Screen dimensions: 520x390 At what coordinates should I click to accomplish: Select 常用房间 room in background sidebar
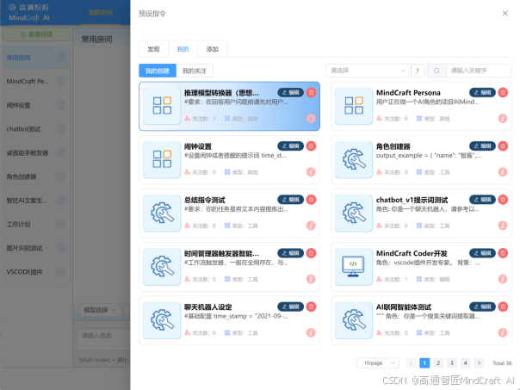point(35,58)
